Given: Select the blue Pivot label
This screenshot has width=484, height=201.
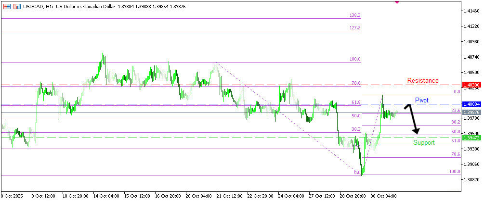Looking at the screenshot, I should [x=421, y=100].
